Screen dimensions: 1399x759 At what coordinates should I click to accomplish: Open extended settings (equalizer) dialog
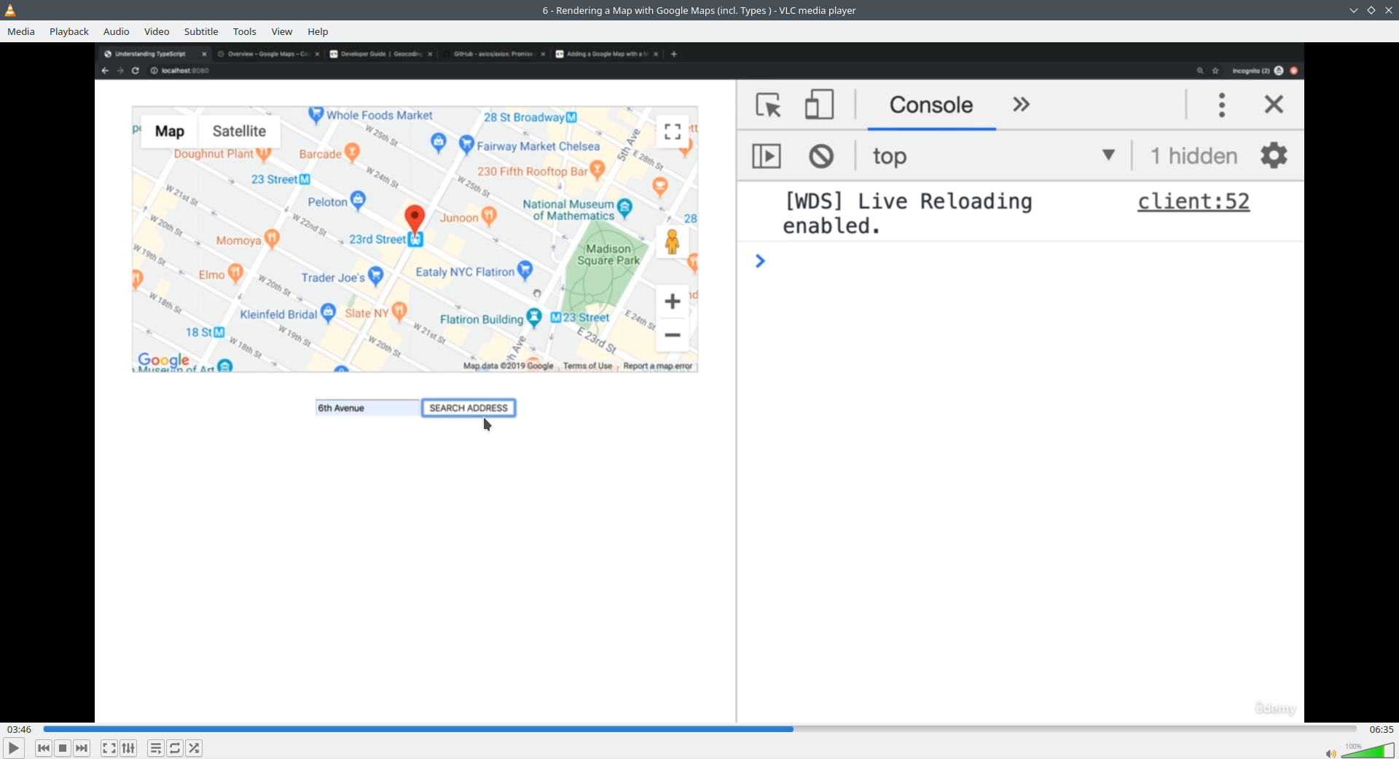(x=129, y=748)
